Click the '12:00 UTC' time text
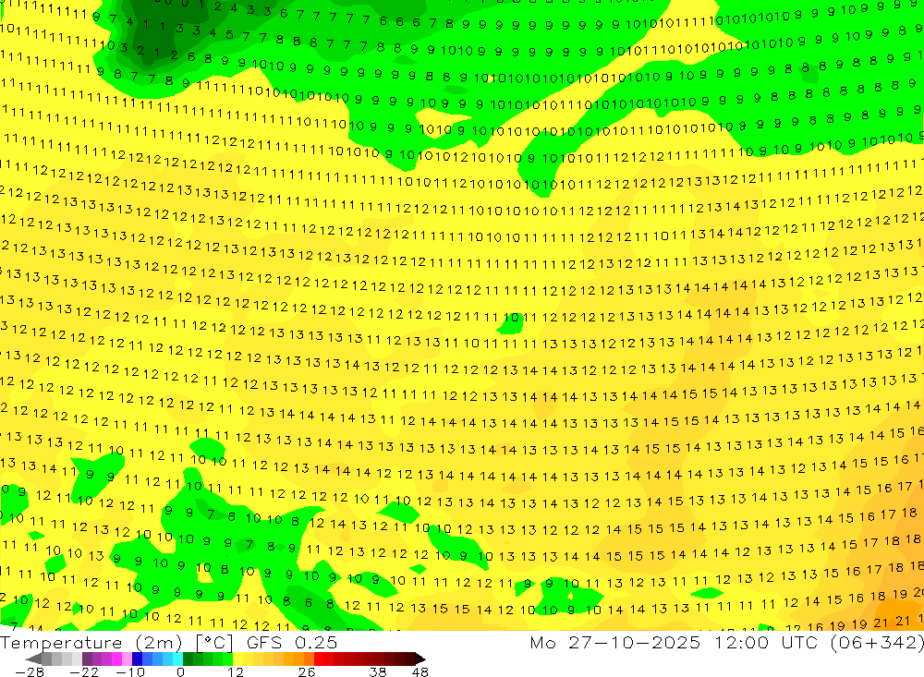This screenshot has width=924, height=677. [768, 642]
